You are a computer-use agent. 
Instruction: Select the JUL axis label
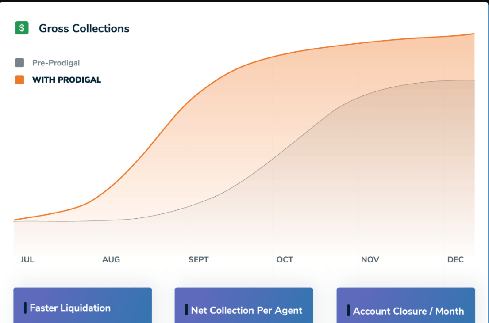(x=27, y=259)
